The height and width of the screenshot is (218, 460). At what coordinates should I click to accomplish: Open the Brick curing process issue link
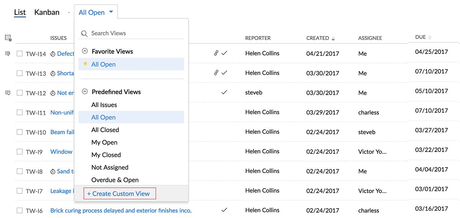(120, 211)
